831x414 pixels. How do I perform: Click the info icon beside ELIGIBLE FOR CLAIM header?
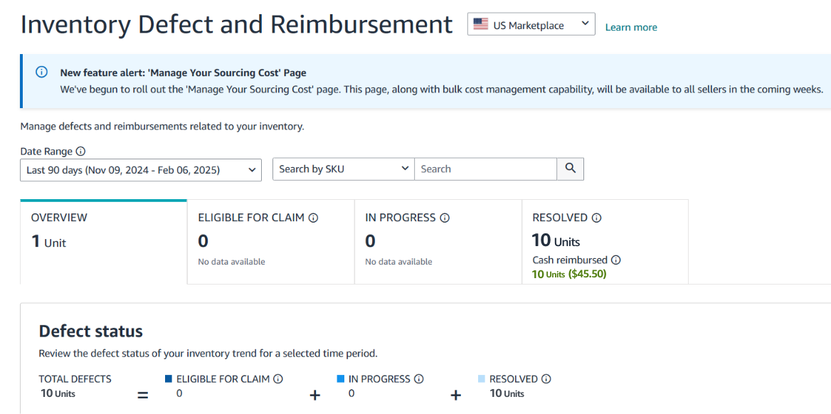pos(313,218)
